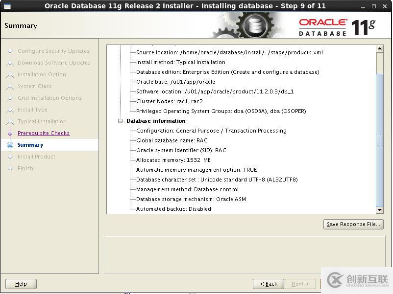Go to previous step with Back button
The height and width of the screenshot is (294, 393).
tap(269, 284)
